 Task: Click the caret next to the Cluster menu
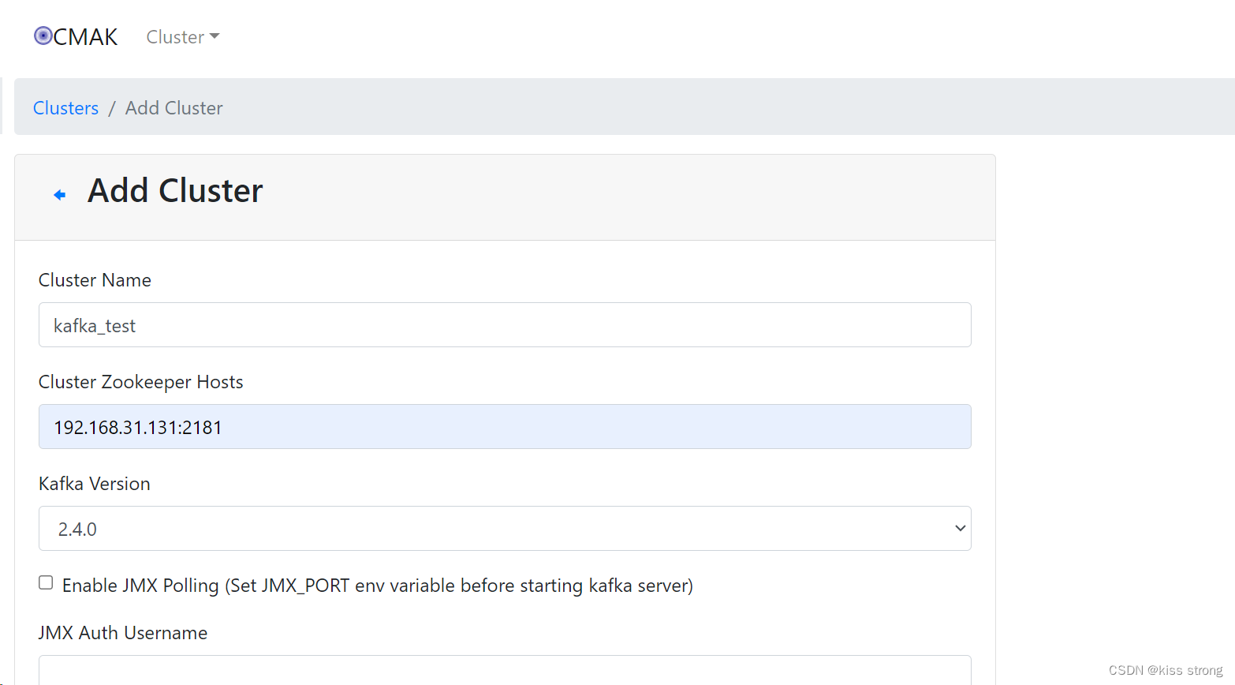[215, 36]
